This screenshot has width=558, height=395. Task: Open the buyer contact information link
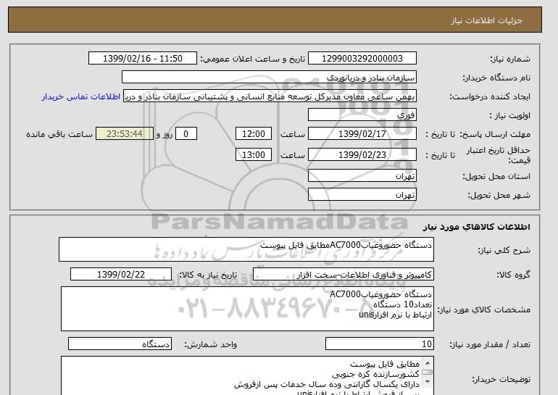tap(80, 97)
